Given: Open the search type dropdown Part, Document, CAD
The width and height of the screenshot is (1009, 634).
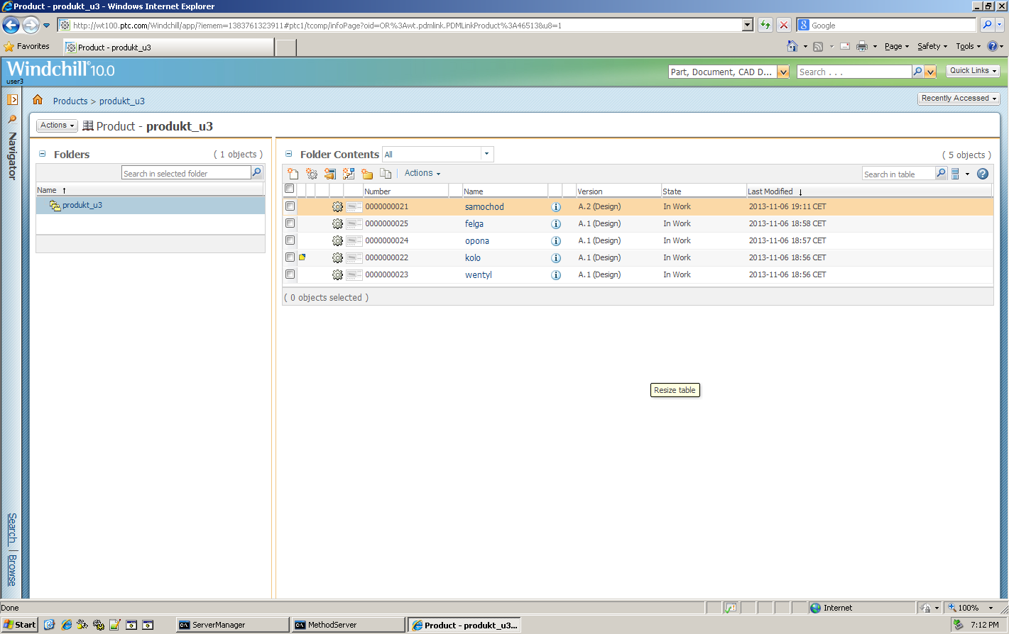Looking at the screenshot, I should (783, 72).
